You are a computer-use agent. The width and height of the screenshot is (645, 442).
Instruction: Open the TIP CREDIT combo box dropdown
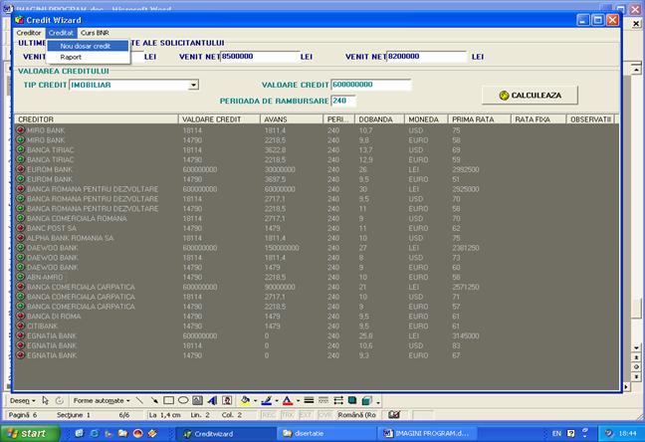(193, 85)
